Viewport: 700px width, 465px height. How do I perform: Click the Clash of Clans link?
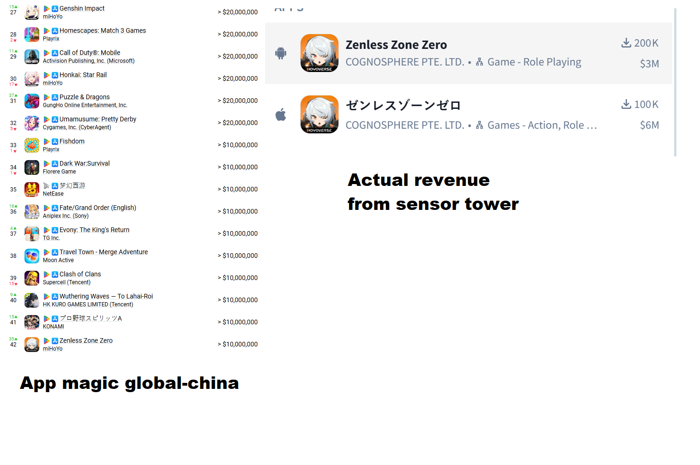(80, 274)
